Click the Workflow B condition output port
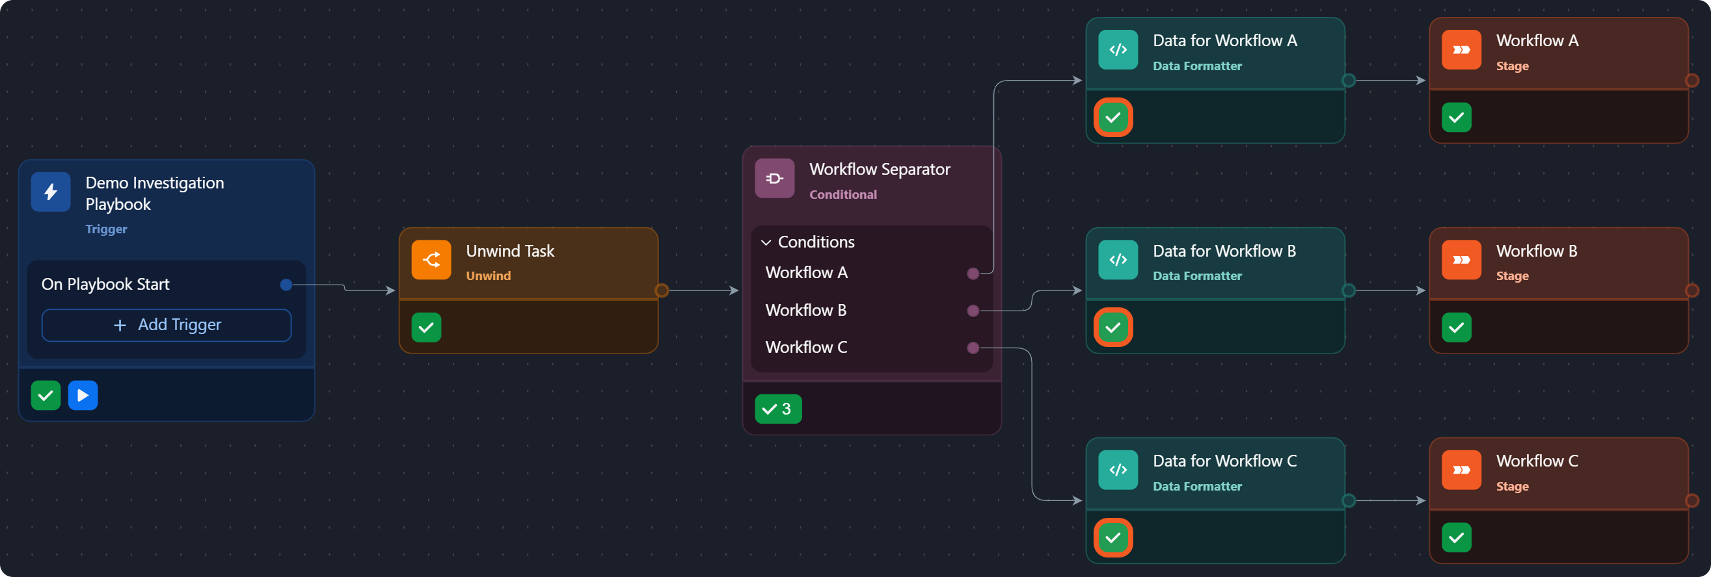The image size is (1711, 577). coord(973,311)
